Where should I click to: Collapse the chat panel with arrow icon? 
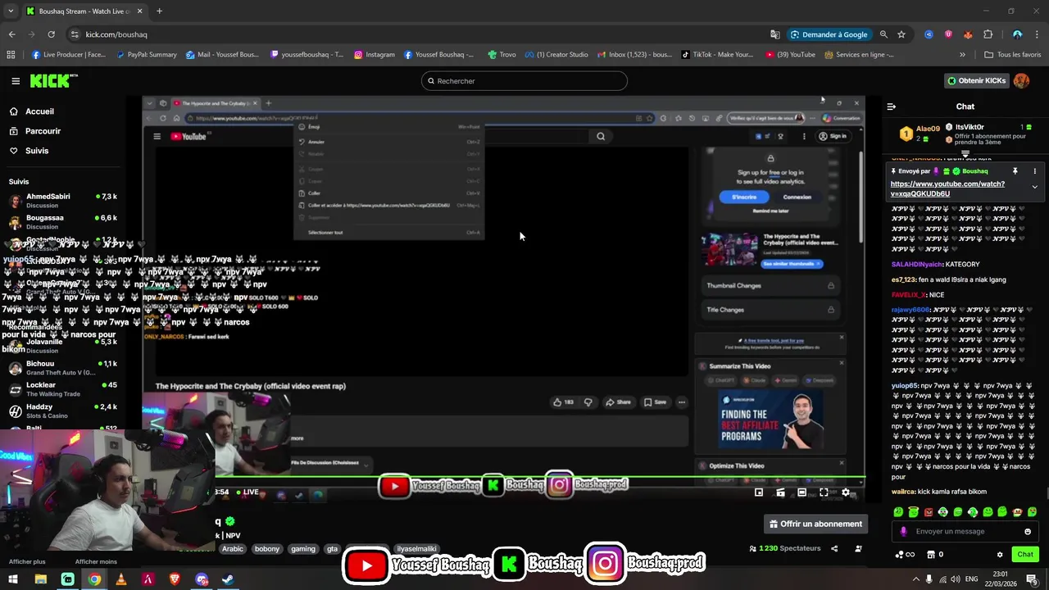coord(892,107)
